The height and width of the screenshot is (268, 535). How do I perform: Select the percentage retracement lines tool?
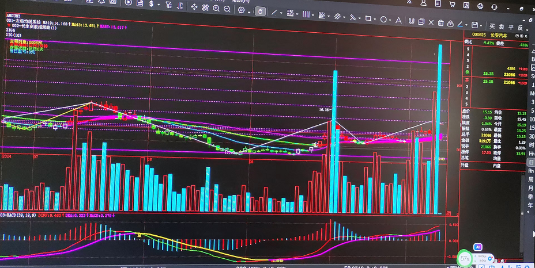tap(290, 13)
